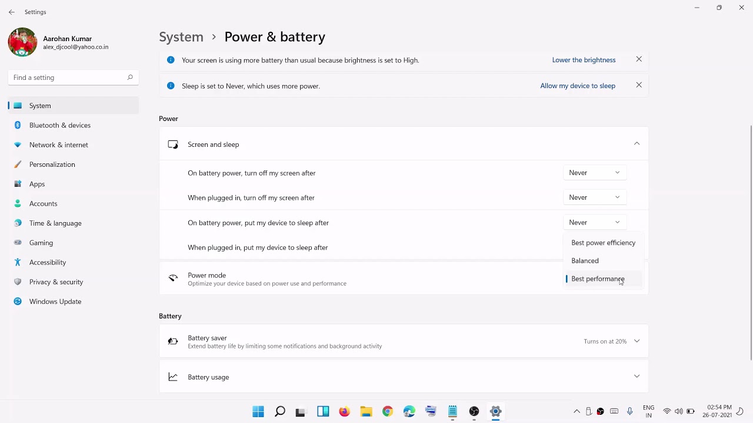Click the battery icon in system tray
The height and width of the screenshot is (423, 753).
[x=691, y=411]
